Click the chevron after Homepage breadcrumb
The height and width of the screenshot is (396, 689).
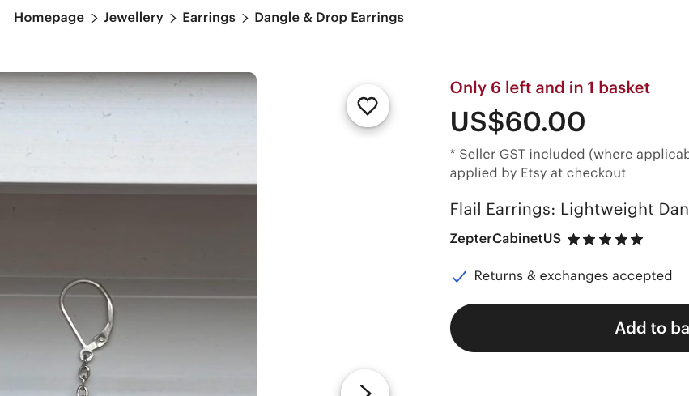pos(94,18)
